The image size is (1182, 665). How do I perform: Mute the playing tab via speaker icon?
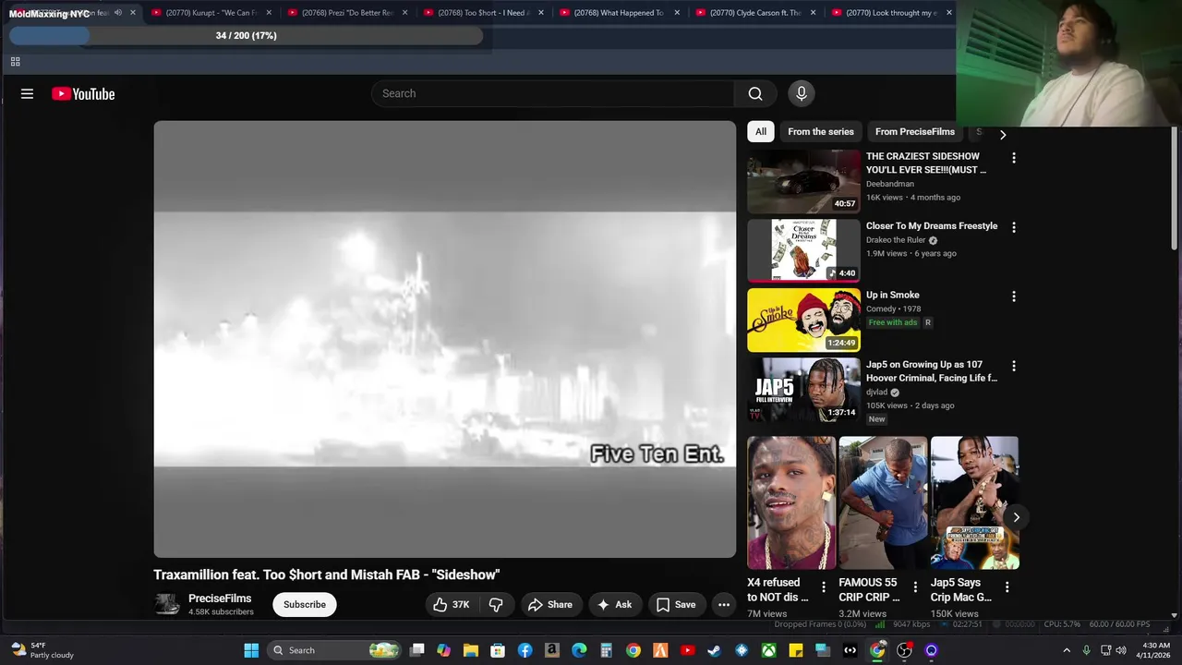[x=118, y=13]
